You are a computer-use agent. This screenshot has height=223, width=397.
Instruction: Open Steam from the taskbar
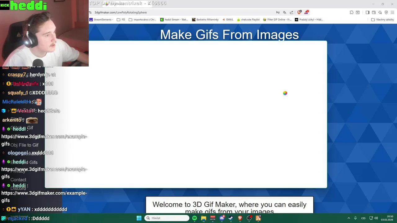point(231,218)
